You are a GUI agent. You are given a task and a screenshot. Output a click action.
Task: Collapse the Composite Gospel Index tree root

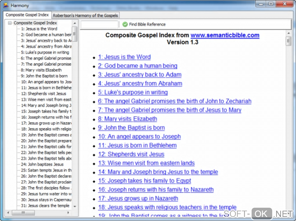(x=10, y=23)
